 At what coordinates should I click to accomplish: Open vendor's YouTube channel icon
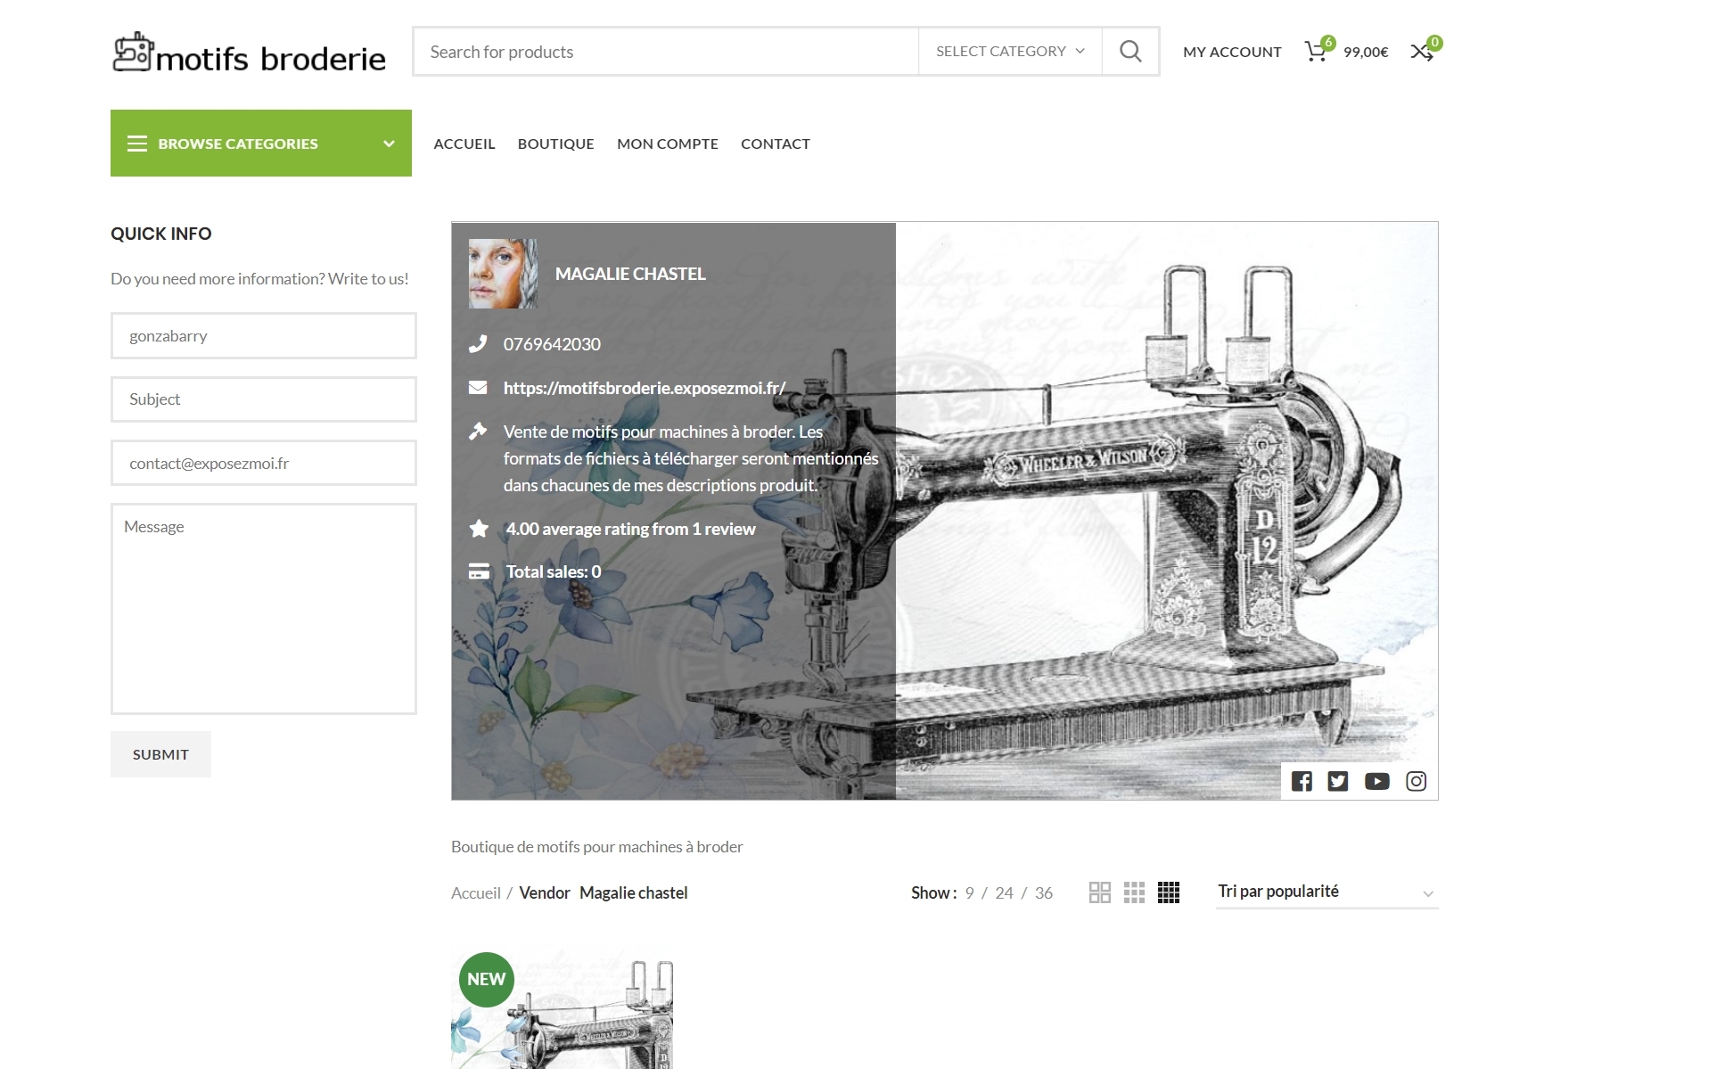coord(1376,782)
